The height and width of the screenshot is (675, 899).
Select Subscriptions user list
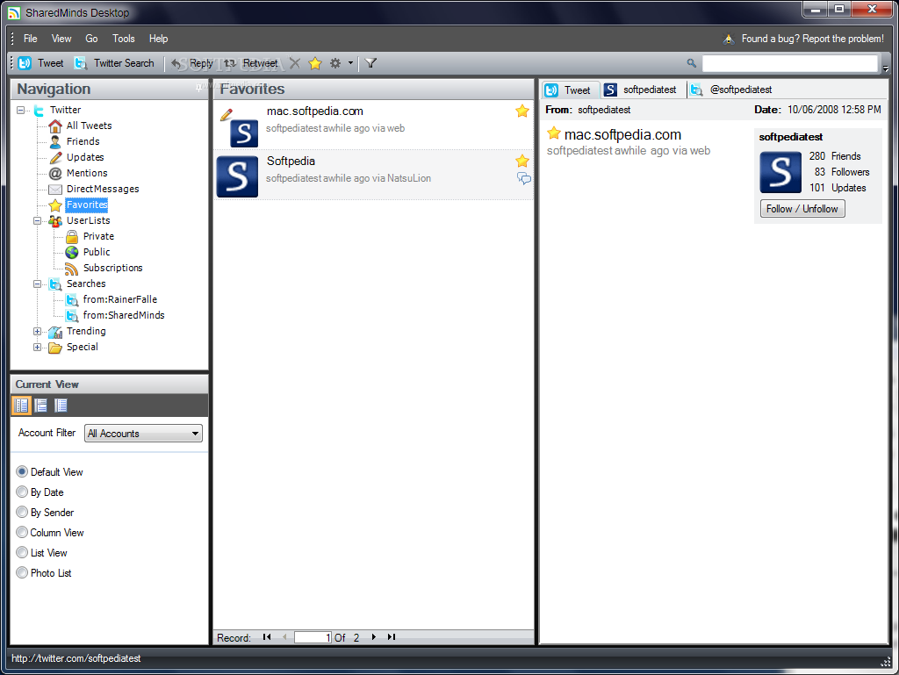pyautogui.click(x=112, y=268)
